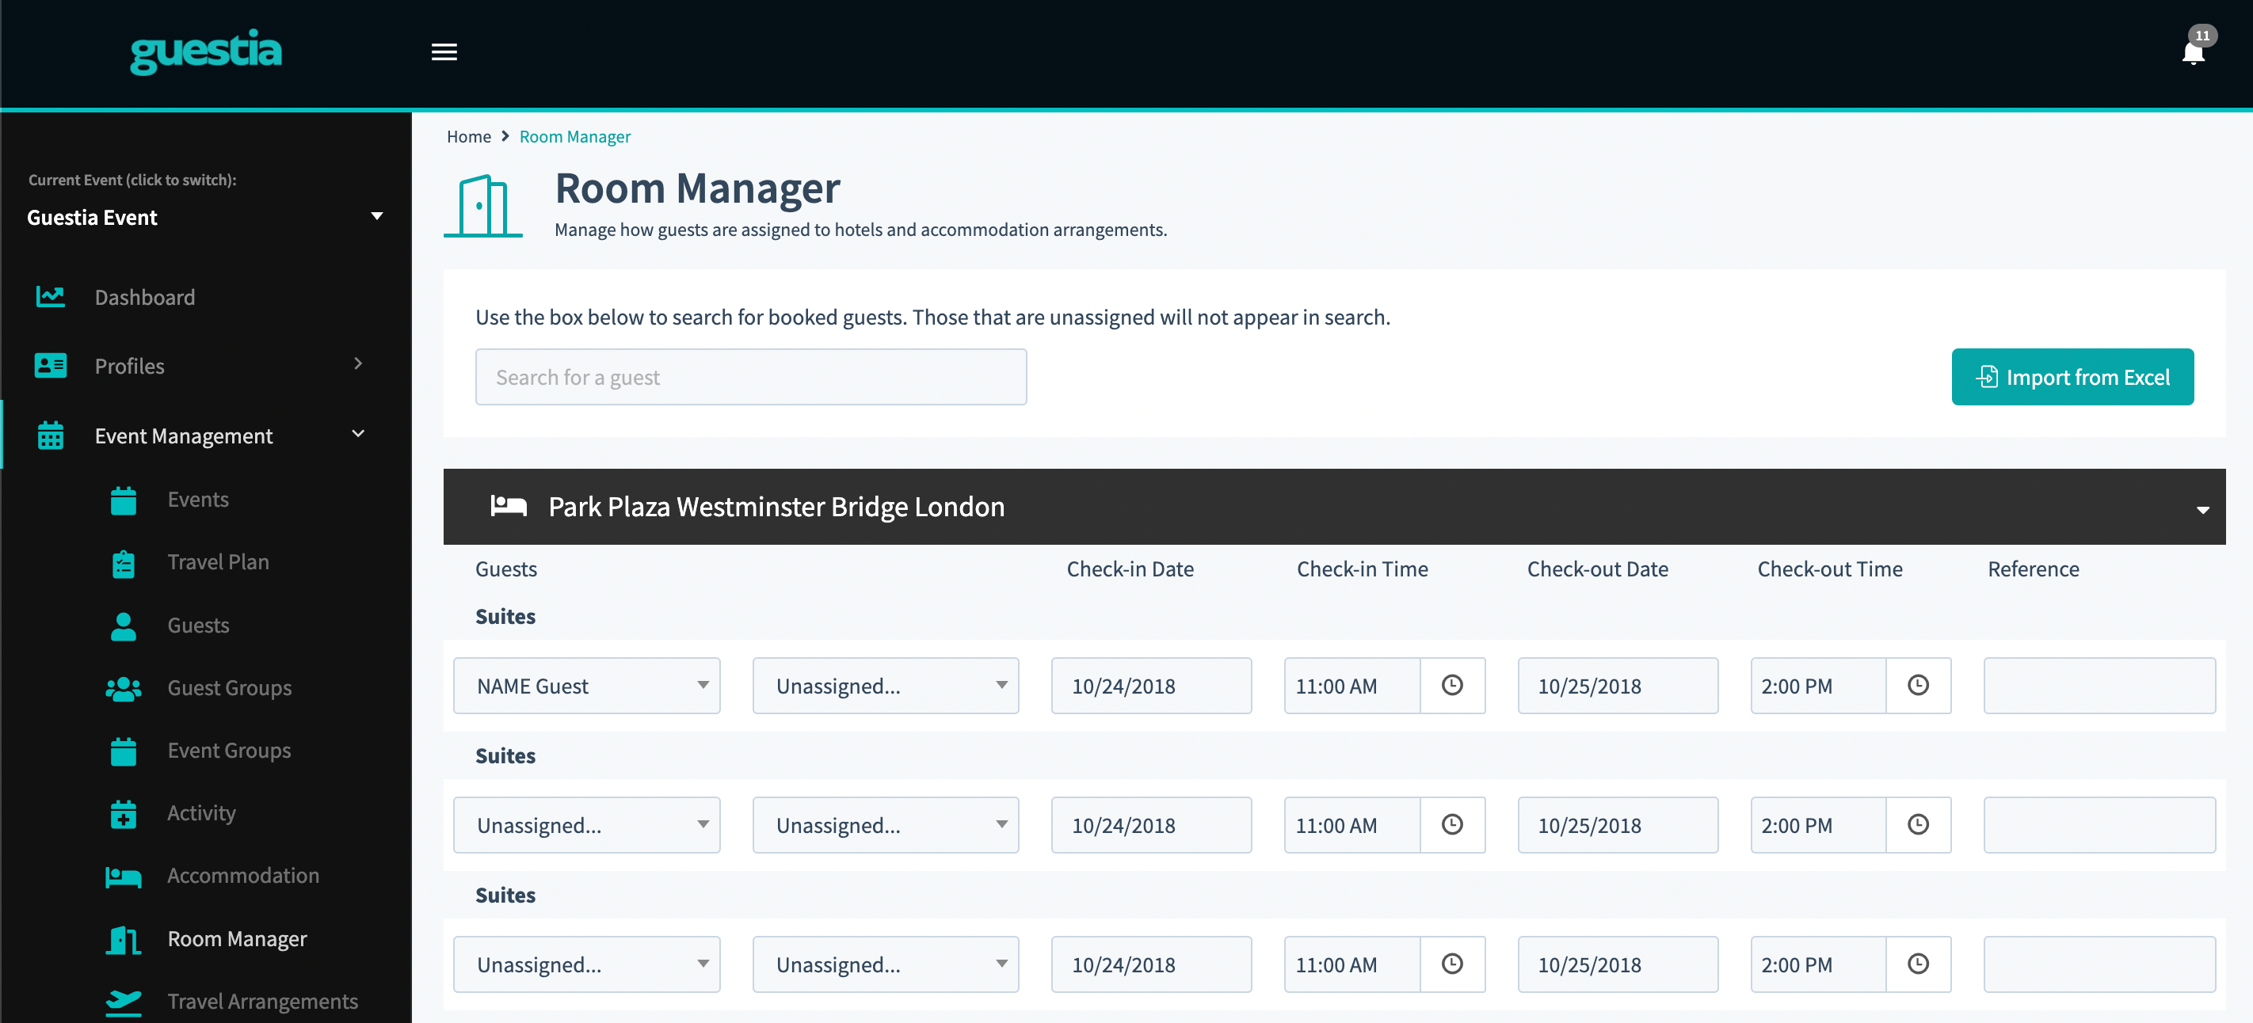Screen dimensions: 2253x1023
Task: Open Travel Plan in sidebar
Action: pos(218,562)
